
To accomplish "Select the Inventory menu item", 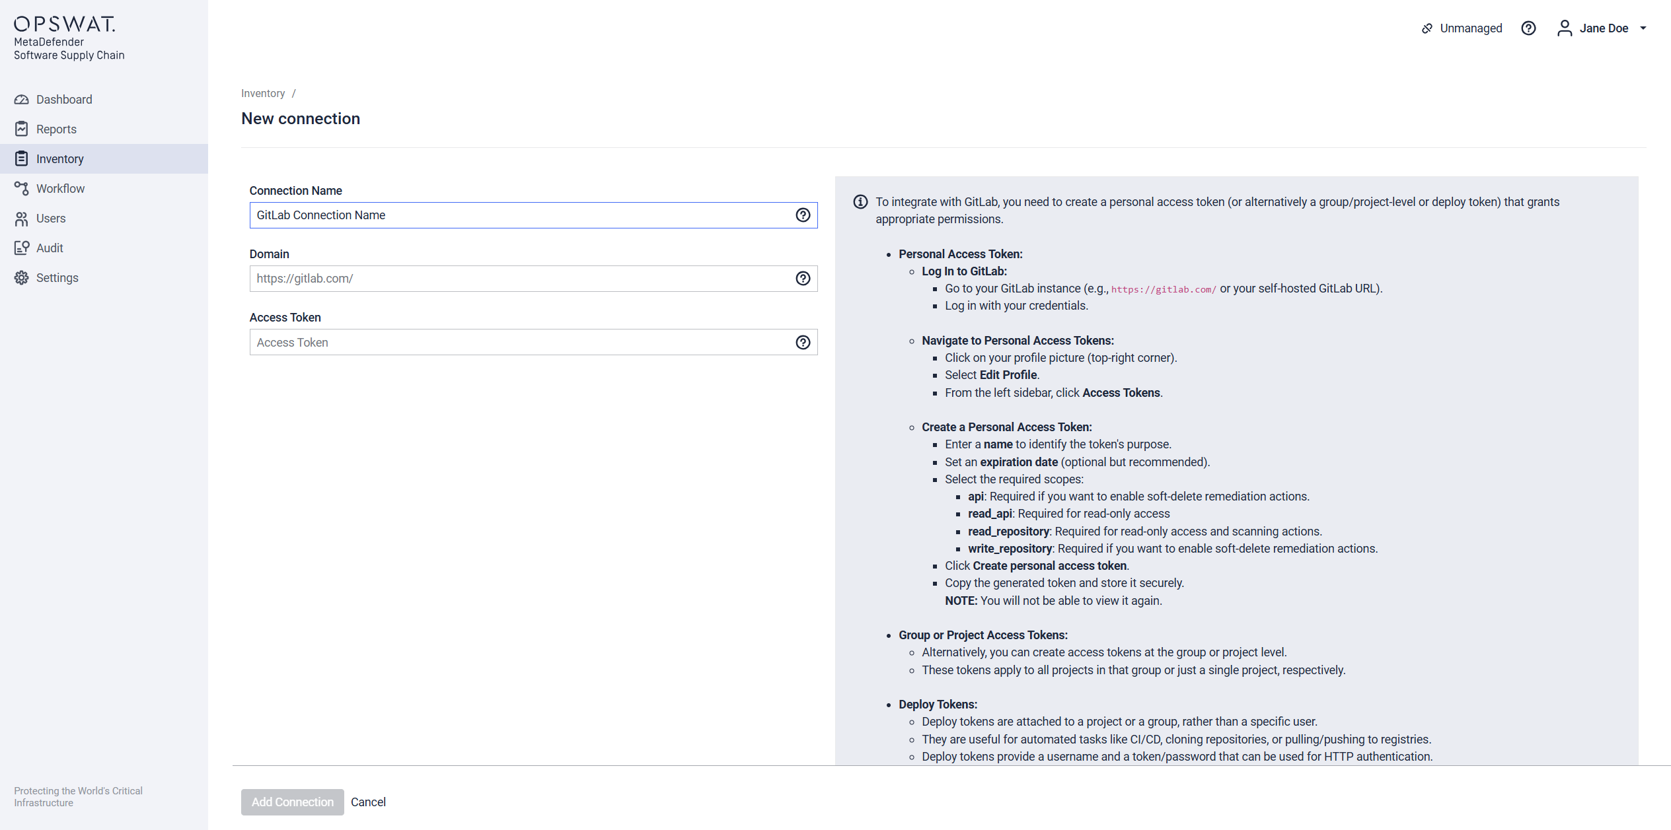I will pyautogui.click(x=104, y=159).
